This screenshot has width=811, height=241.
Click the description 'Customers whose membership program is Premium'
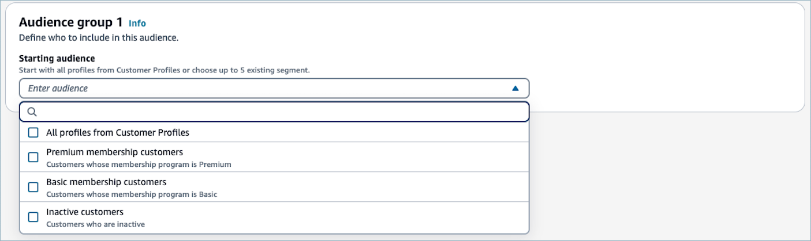point(139,165)
